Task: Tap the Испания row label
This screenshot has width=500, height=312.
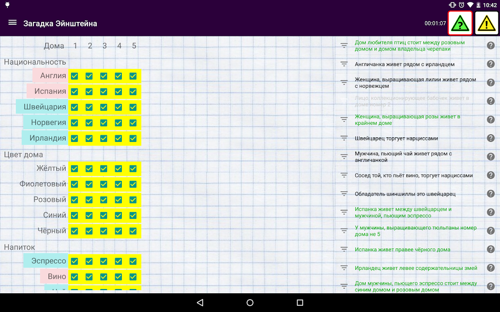Action: point(48,91)
